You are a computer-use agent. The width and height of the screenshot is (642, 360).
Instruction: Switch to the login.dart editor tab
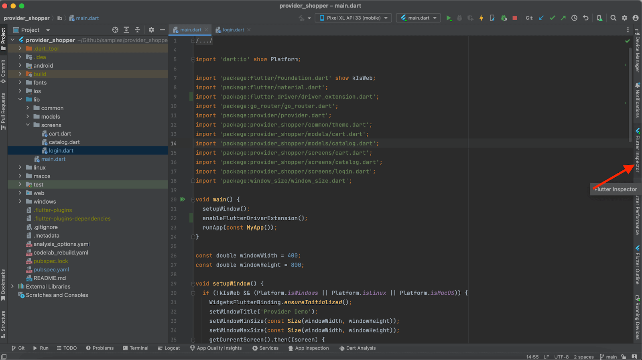click(x=234, y=30)
